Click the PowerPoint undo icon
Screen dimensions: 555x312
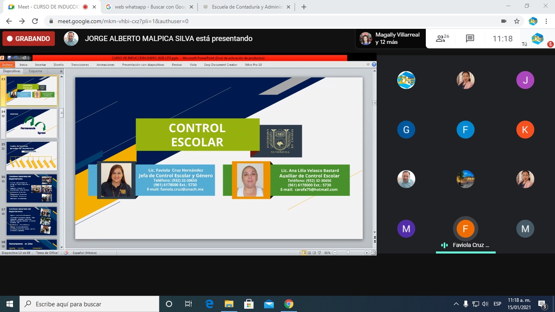[15, 58]
